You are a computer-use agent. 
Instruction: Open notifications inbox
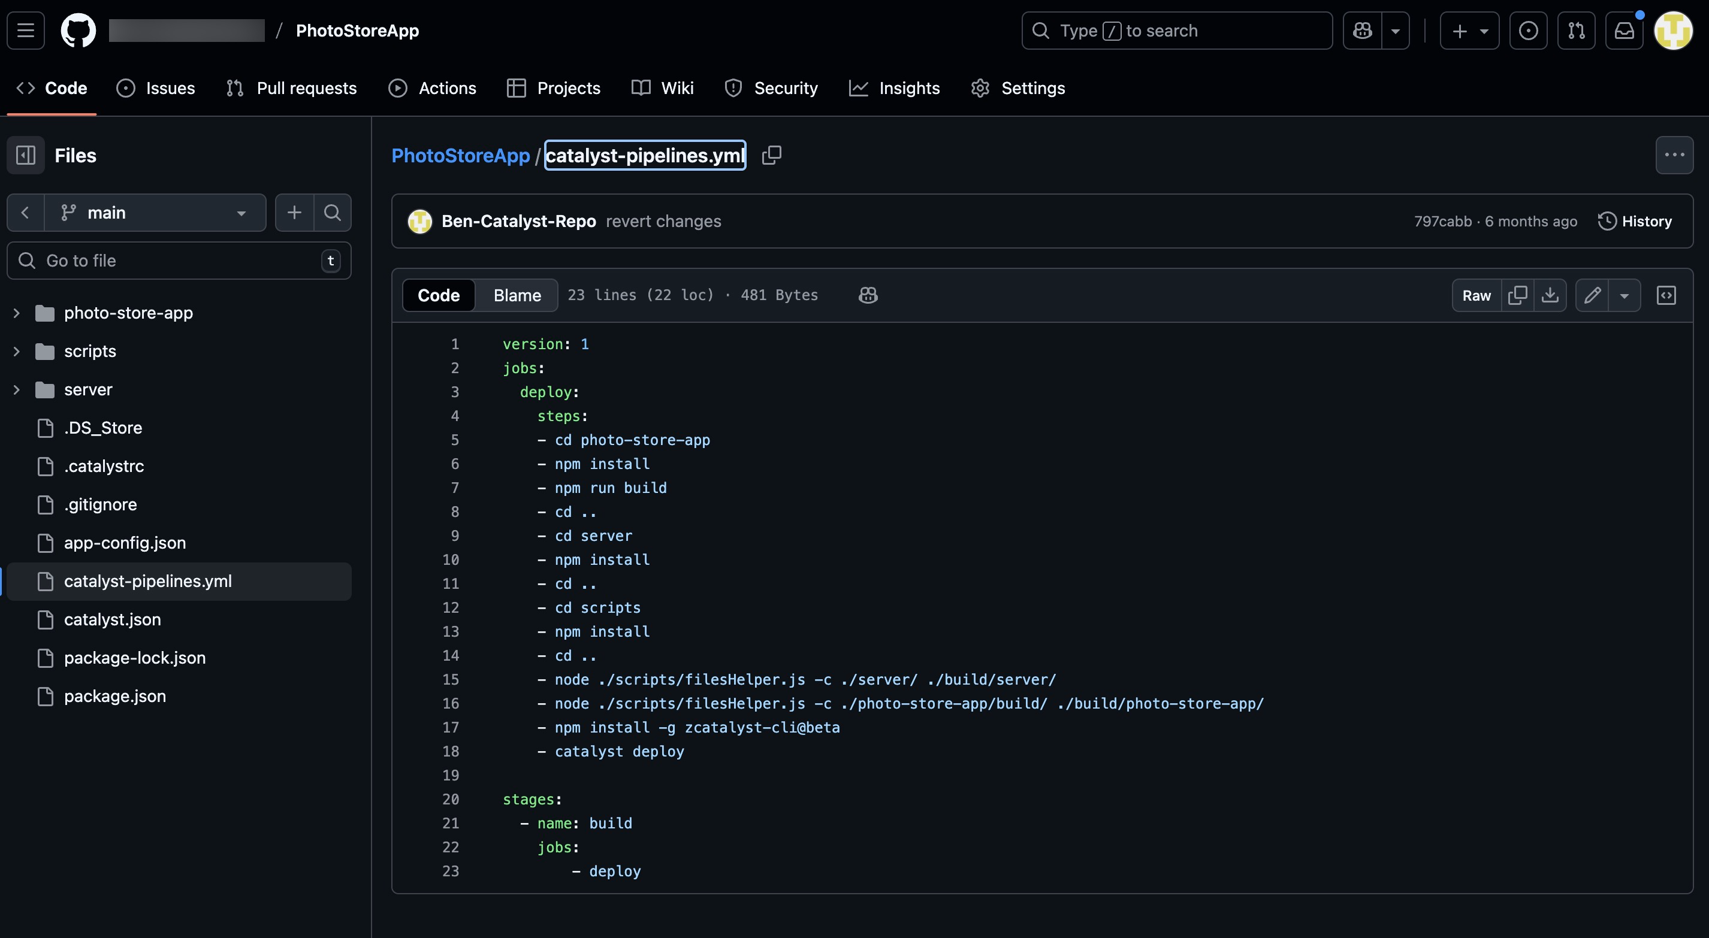1624,31
